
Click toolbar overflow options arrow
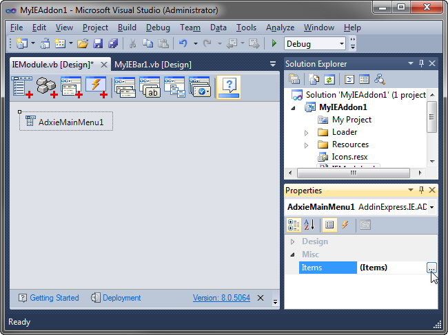[x=353, y=43]
